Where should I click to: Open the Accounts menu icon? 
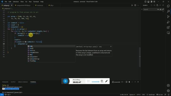click(168, 85)
